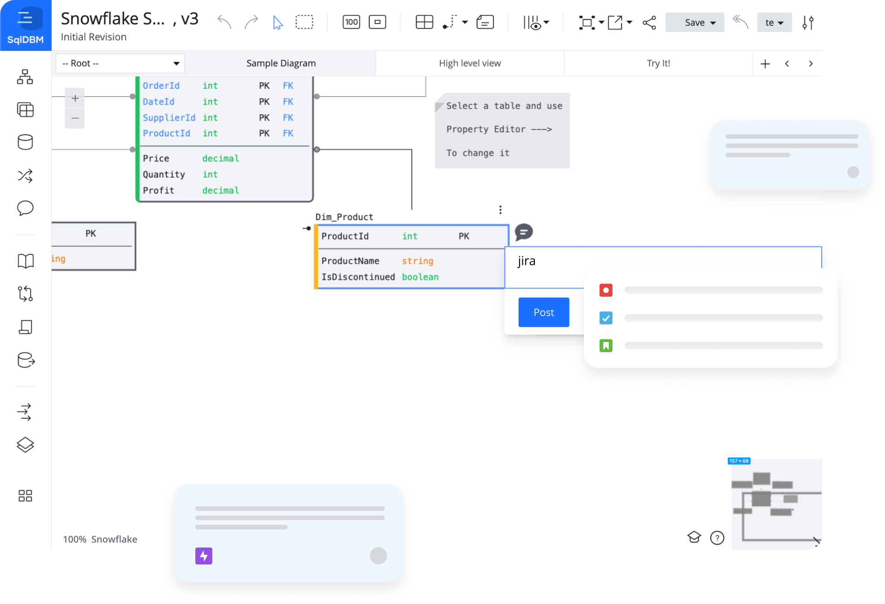
Task: Open the Save dropdown arrow
Action: (713, 23)
